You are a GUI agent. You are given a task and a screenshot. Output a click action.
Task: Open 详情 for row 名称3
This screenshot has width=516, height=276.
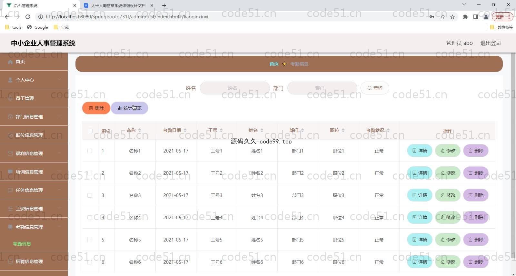click(x=420, y=195)
